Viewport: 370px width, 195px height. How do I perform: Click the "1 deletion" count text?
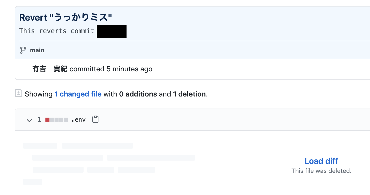pos(189,94)
